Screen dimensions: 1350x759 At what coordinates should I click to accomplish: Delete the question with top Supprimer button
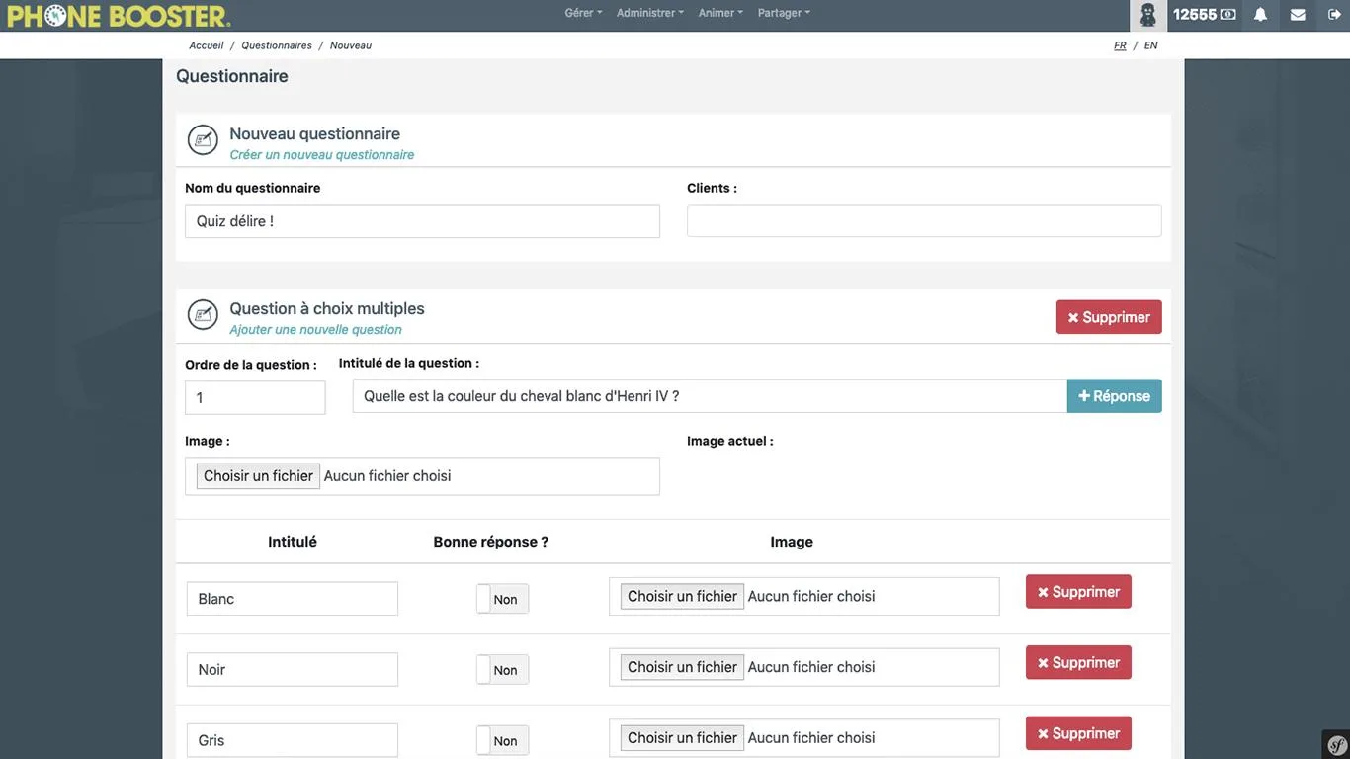coord(1109,317)
